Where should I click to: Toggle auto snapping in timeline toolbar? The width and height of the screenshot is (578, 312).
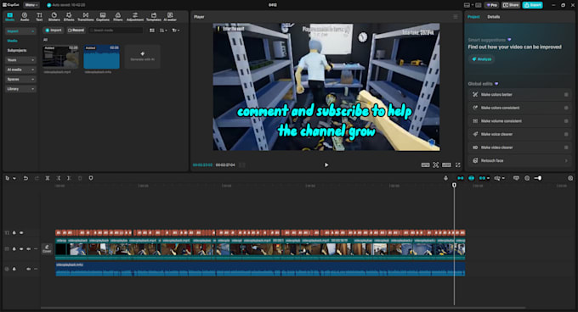pyautogui.click(x=472, y=178)
